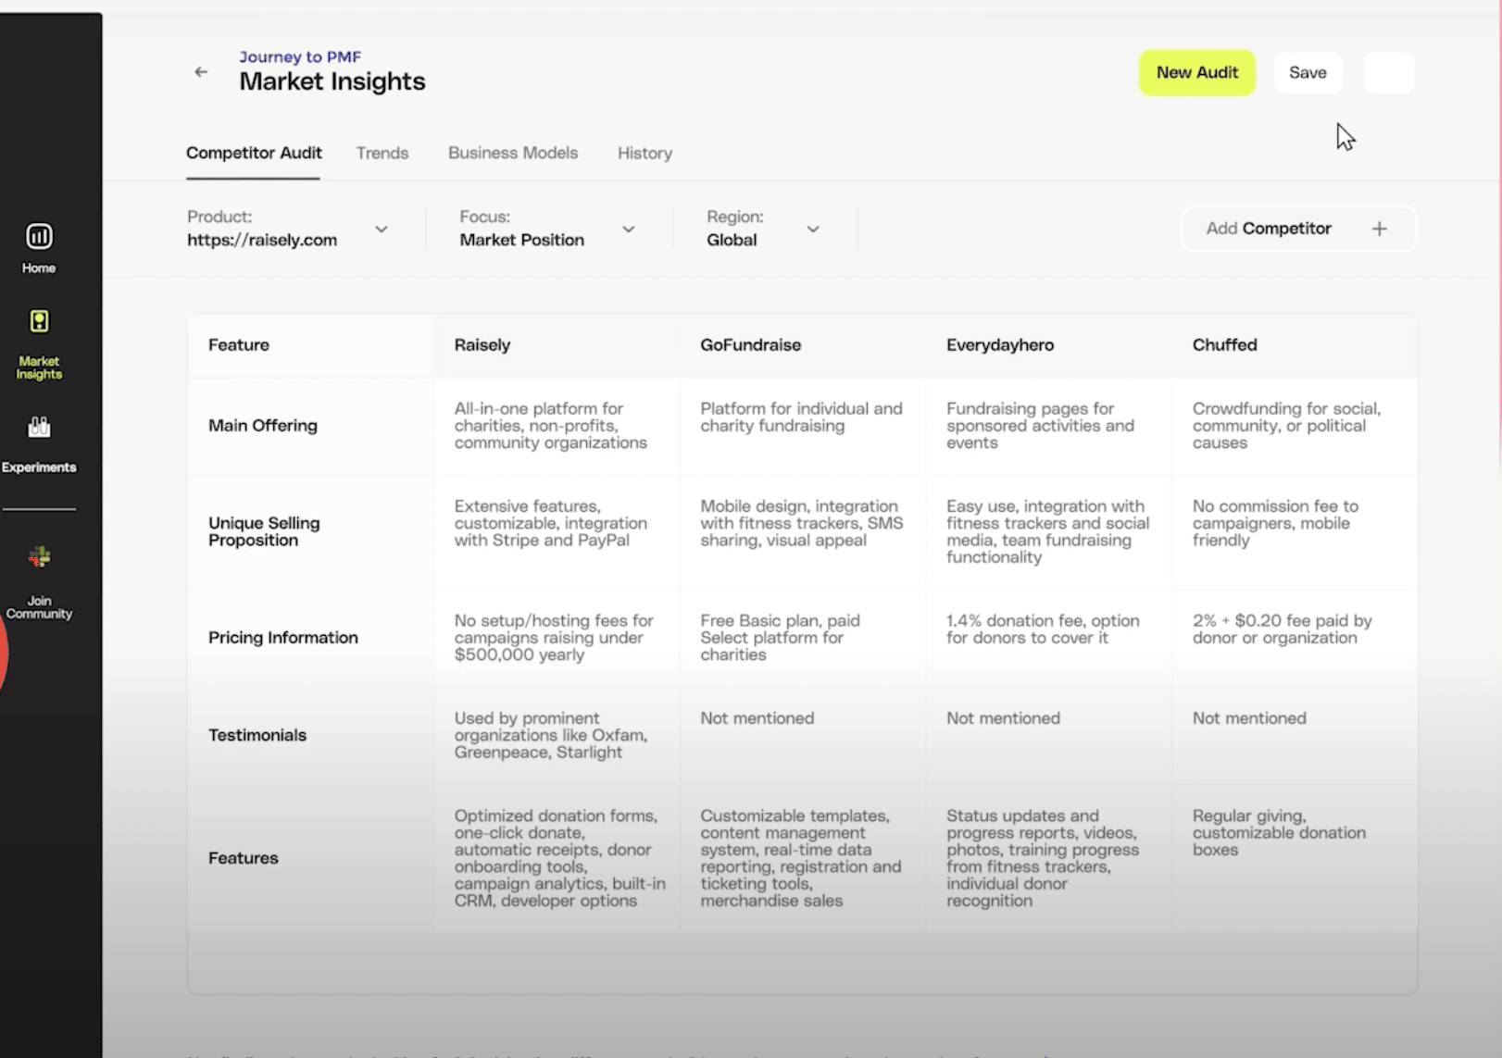Screen dimensions: 1502x1058
Task: Open Experiments in the sidebar
Action: (39, 444)
